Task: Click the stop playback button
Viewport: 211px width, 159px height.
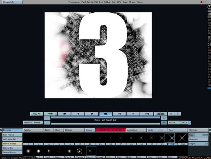Action: (x=105, y=114)
